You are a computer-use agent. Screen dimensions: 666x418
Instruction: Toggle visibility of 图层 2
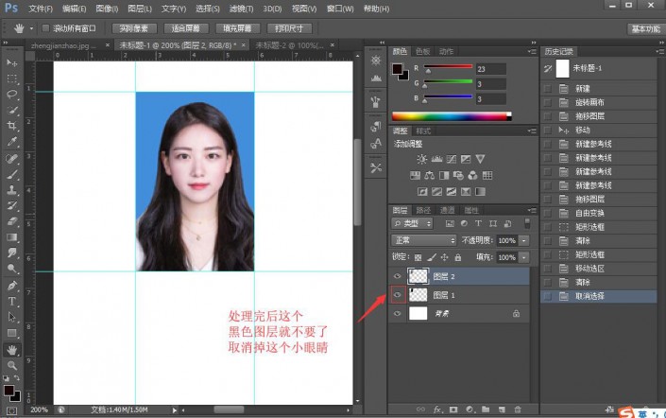tap(398, 276)
